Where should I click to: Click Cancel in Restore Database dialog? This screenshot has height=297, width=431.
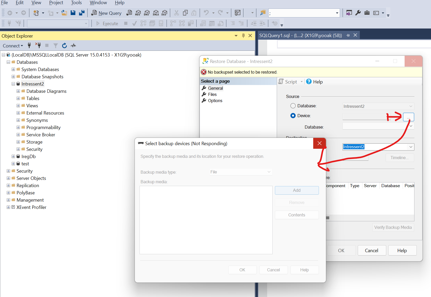point(372,250)
